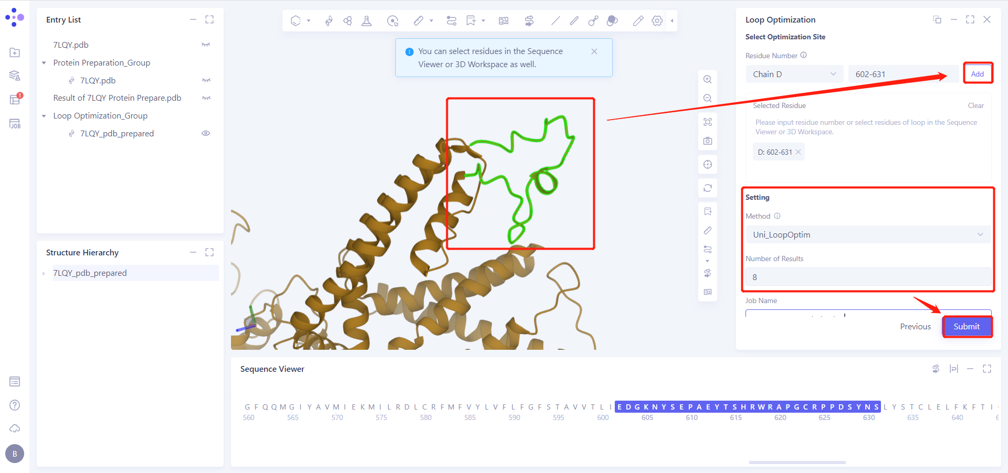Reset the view with the refresh icon
The image size is (1008, 473).
pos(708,188)
